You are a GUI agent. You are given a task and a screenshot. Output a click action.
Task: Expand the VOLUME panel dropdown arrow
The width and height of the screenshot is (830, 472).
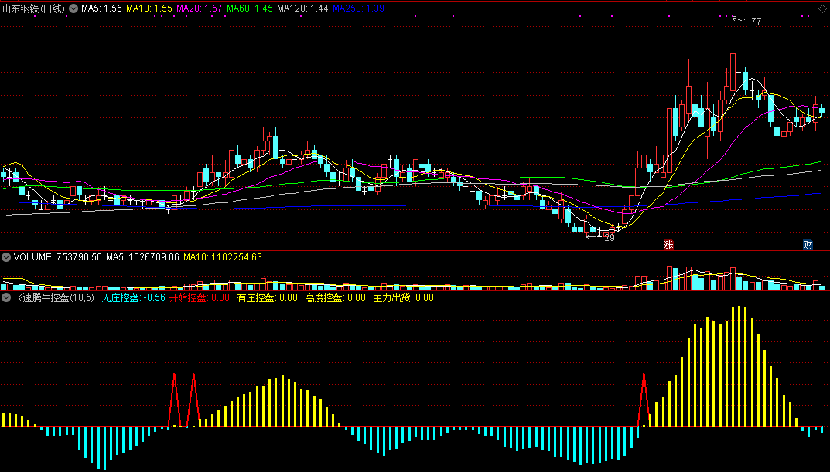[6, 257]
